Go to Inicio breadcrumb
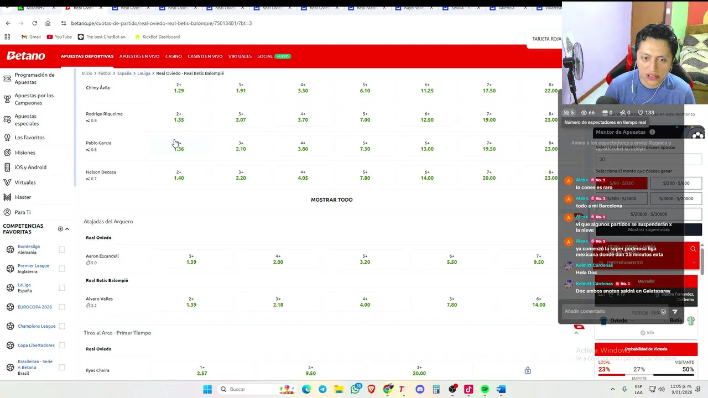The image size is (708, 398). click(87, 73)
